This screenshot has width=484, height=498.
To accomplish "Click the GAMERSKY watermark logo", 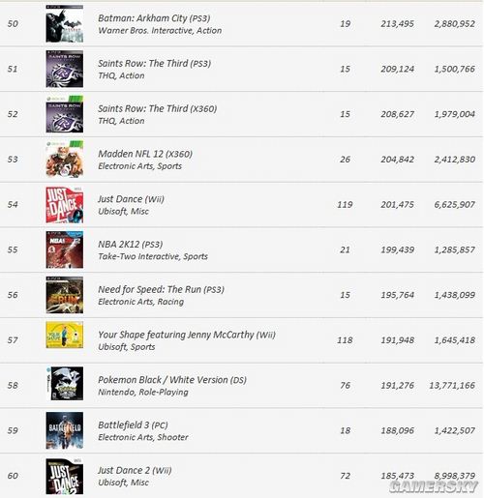I will 433,486.
